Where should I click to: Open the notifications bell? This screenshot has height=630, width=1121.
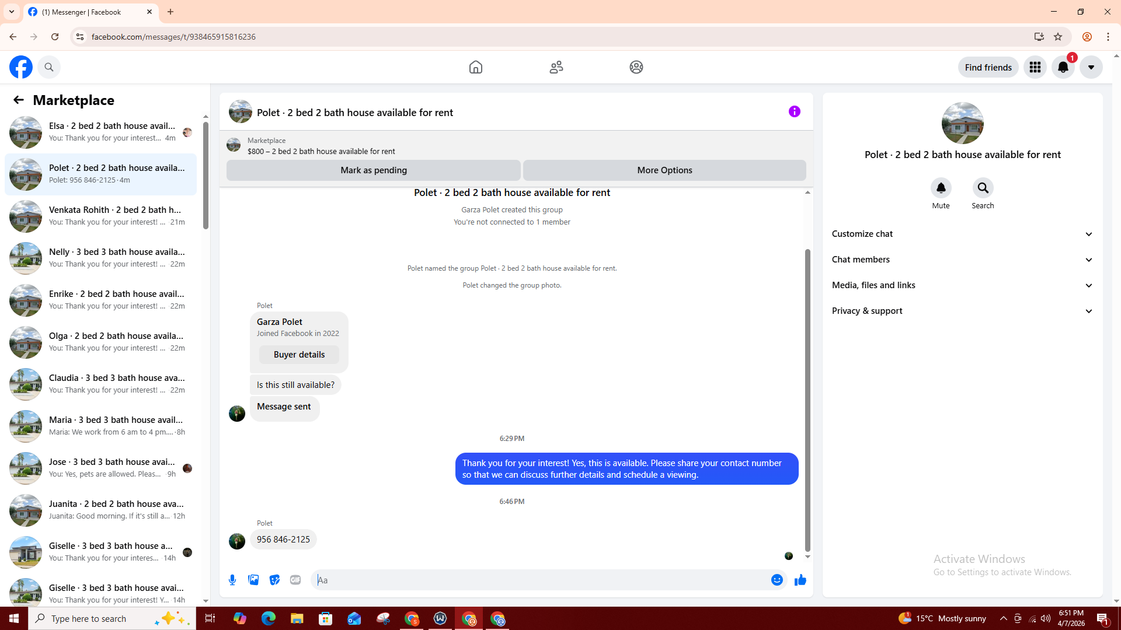tap(1063, 67)
